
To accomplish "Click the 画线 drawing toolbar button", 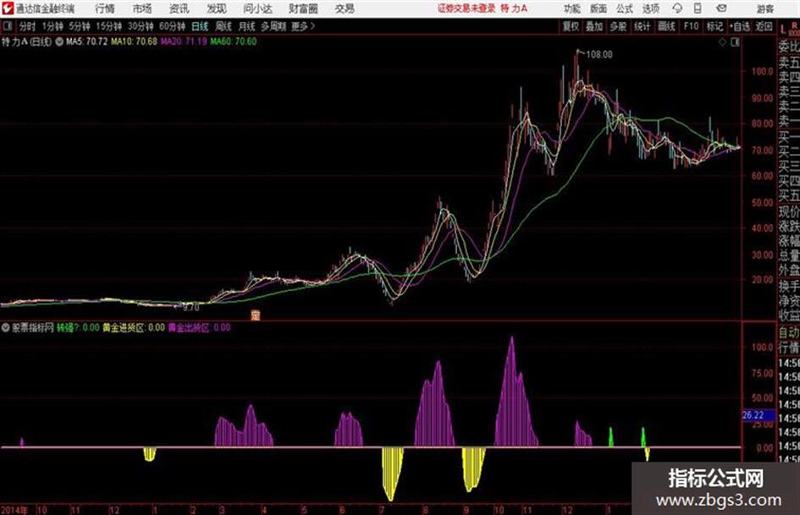I will click(666, 26).
